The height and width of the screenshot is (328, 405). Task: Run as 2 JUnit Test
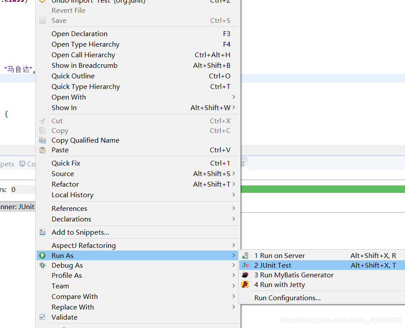point(322,265)
